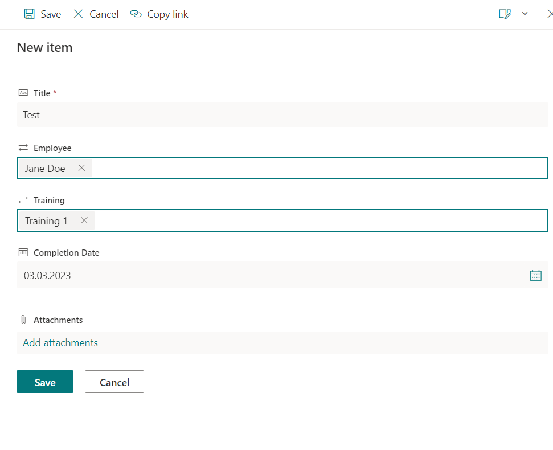
Task: Click the Attachments label
Action: (58, 320)
